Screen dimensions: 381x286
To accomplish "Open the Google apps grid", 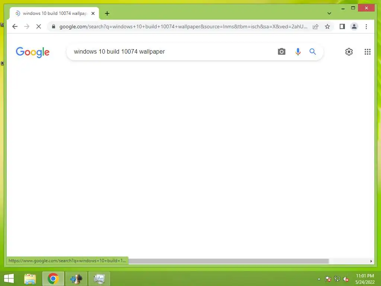I will point(367,51).
